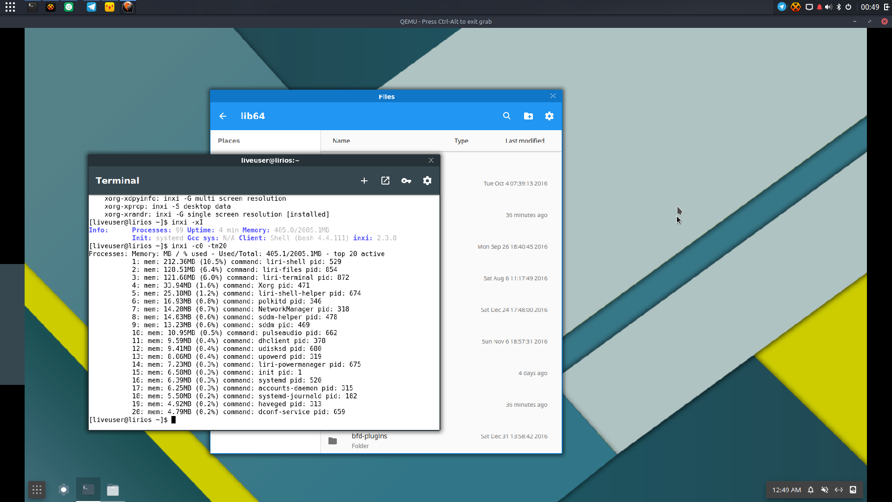The width and height of the screenshot is (892, 502).
Task: Restore the QEMU window size
Action: (x=870, y=21)
